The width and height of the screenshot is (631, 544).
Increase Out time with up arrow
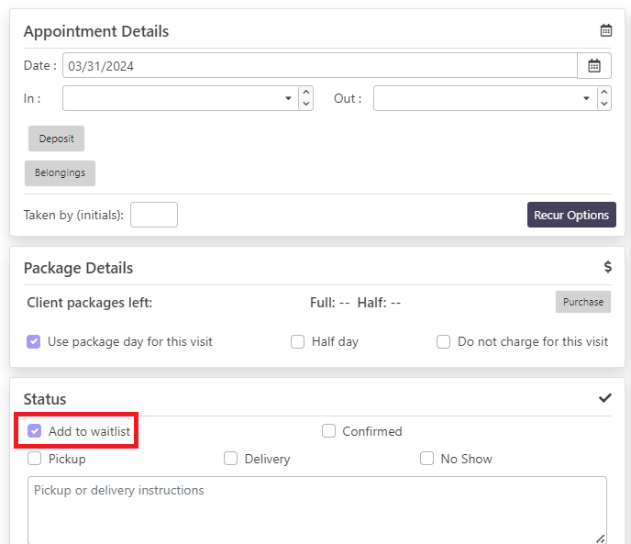point(604,93)
